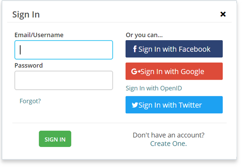Focus the Password input field
Image resolution: width=248 pixels, height=167 pixels.
(x=64, y=80)
